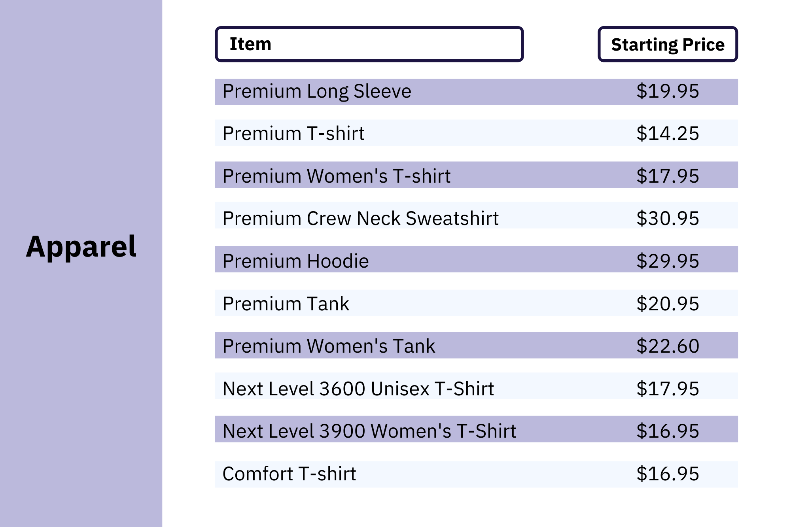The width and height of the screenshot is (791, 527).
Task: Click Premium Crew Neck Sweatshirt name
Action: [x=361, y=218]
